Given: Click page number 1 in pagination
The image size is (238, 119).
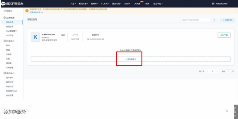Looking at the screenshot, I should point(212,71).
